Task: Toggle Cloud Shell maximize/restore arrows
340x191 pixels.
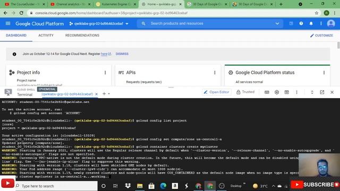Action: click(312, 92)
